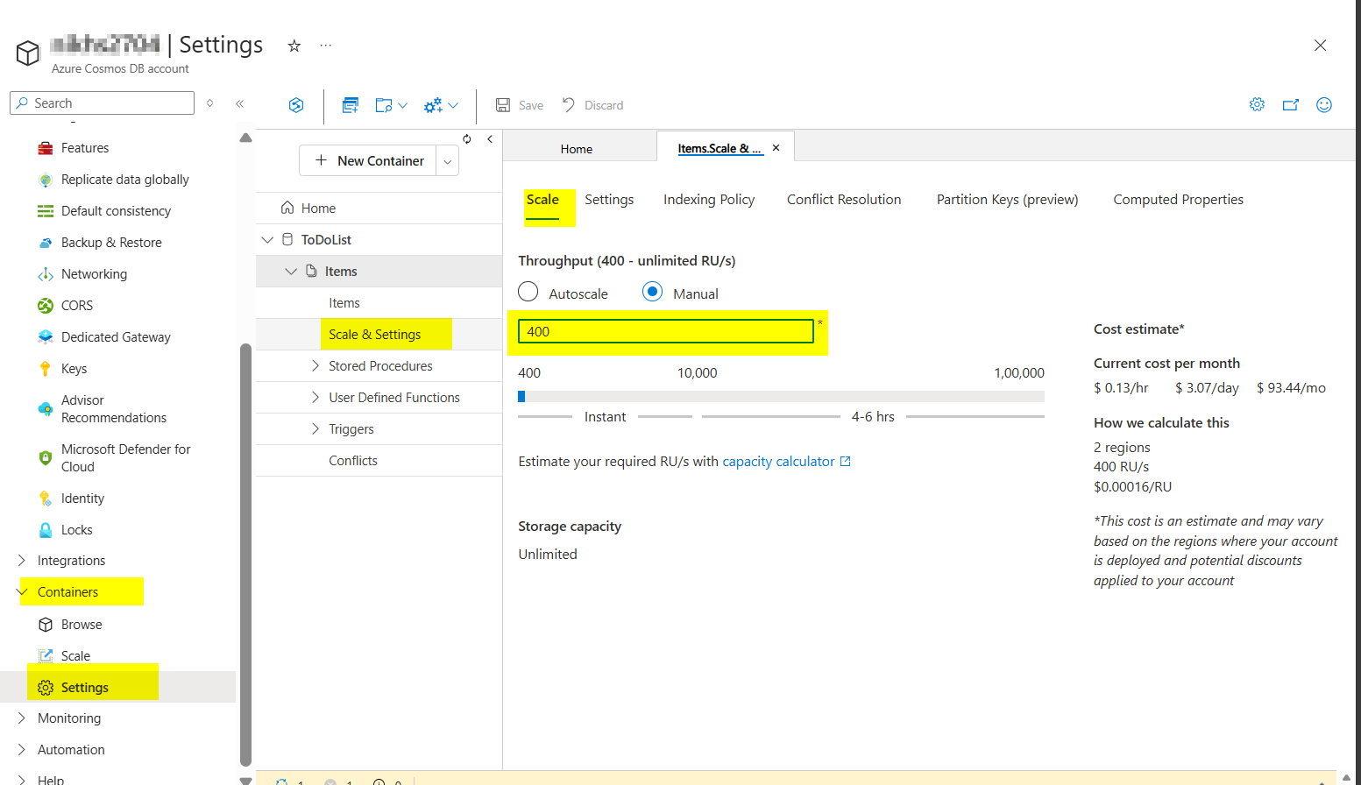Open full screen from the external window icon
The image size is (1361, 785).
pyautogui.click(x=1290, y=104)
